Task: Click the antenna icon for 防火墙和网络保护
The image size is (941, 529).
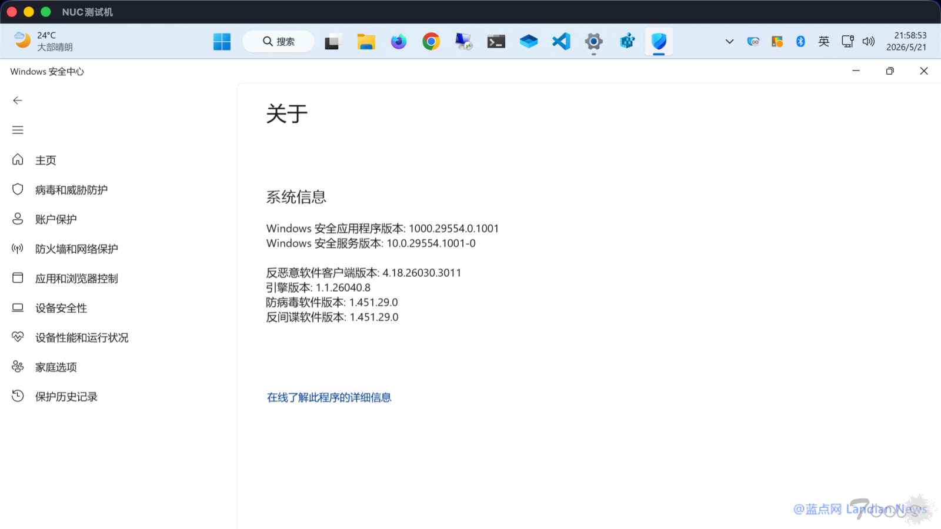Action: (18, 249)
